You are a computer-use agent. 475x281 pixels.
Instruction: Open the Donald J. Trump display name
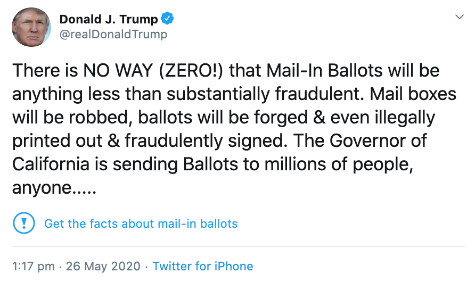tap(109, 20)
